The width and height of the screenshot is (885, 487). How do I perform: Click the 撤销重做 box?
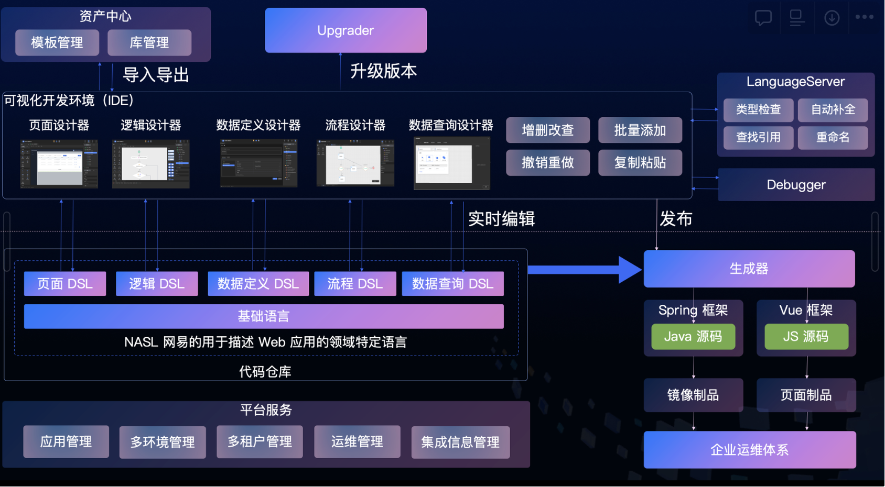pos(548,163)
